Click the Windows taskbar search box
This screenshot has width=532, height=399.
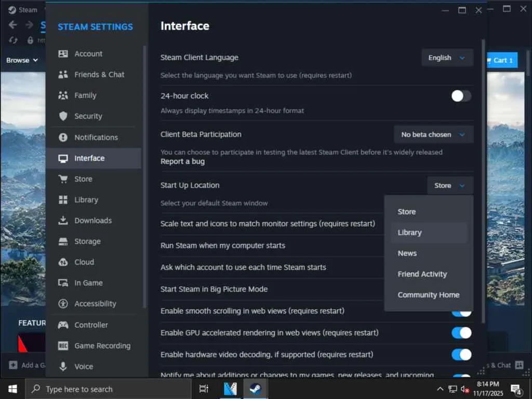click(x=109, y=389)
